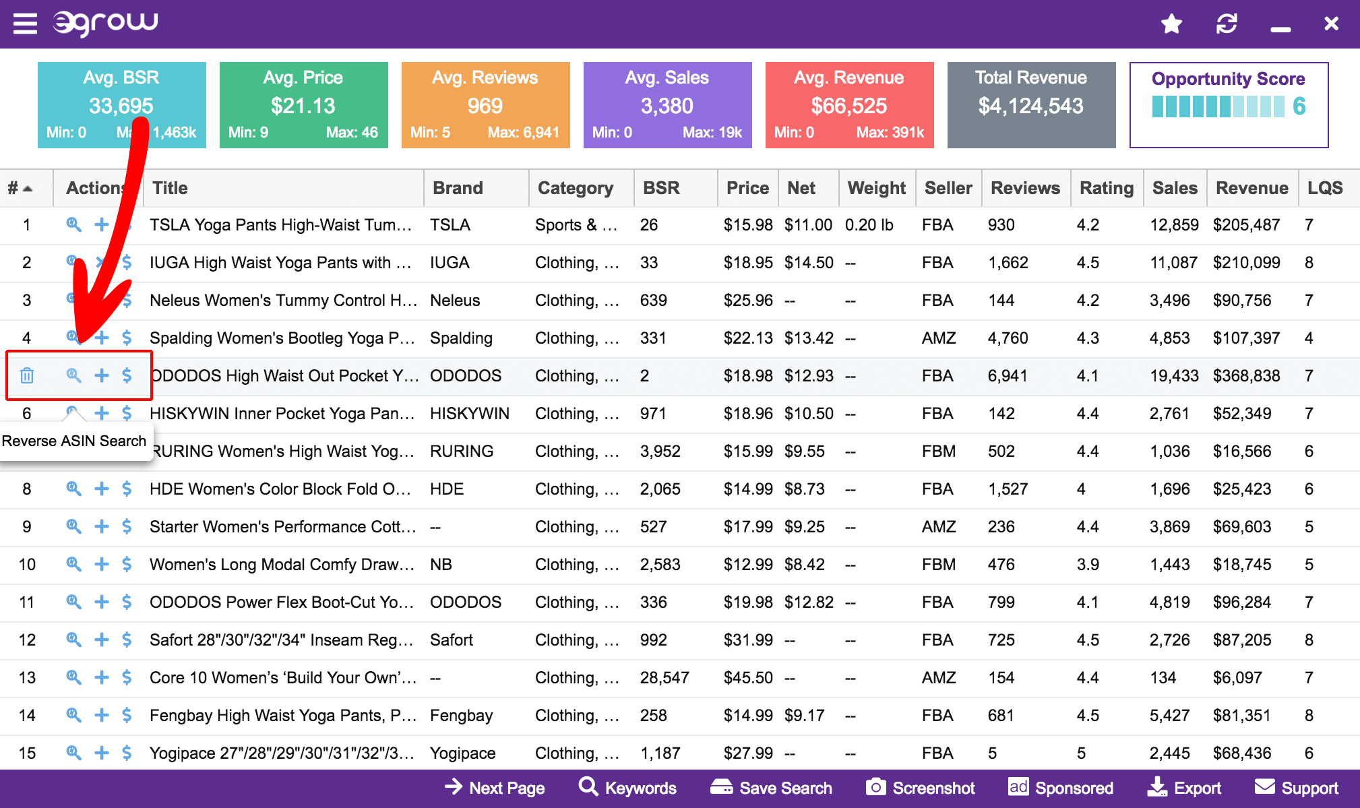Click the favorites star icon
The image size is (1360, 808).
tap(1171, 24)
